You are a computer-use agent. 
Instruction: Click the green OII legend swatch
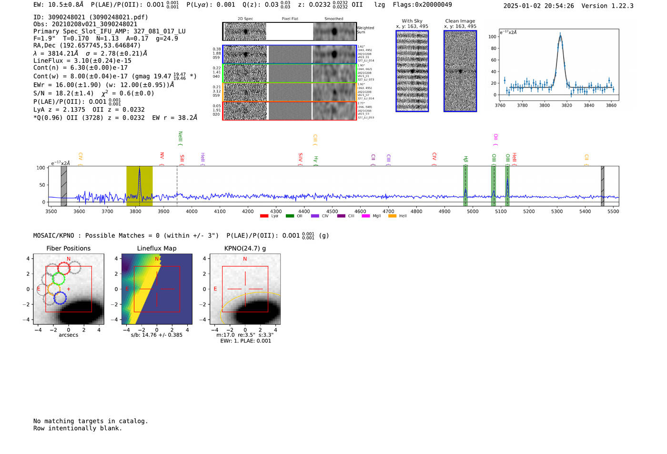pos(290,216)
